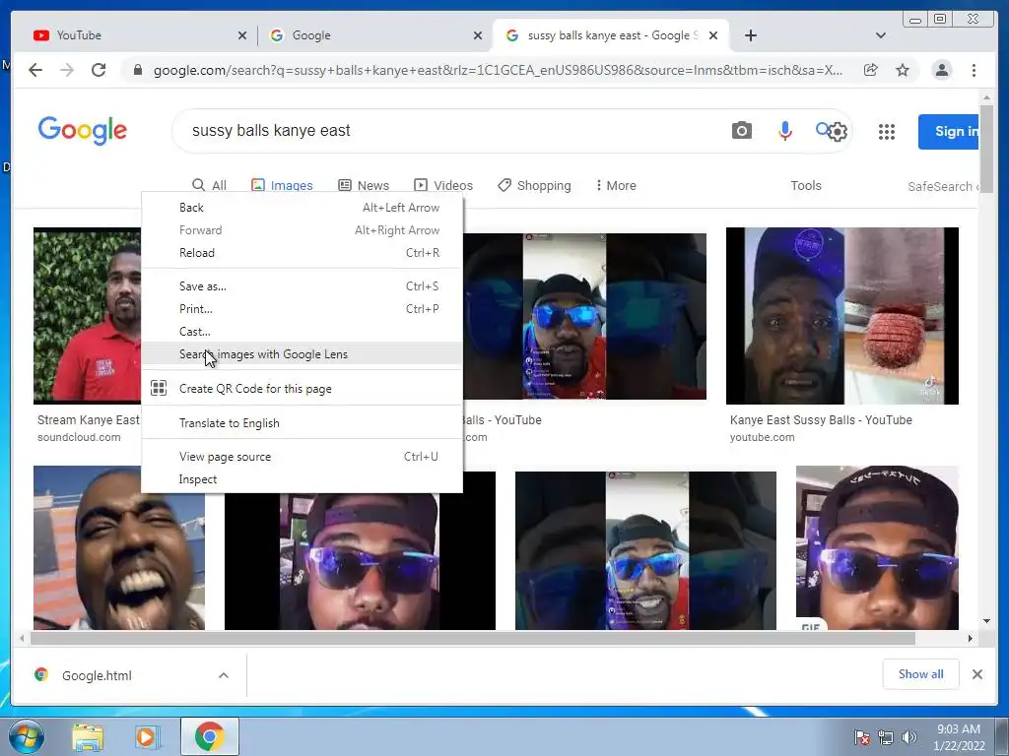Click the network tray icon
The height and width of the screenshot is (756, 1009).
coord(886,737)
